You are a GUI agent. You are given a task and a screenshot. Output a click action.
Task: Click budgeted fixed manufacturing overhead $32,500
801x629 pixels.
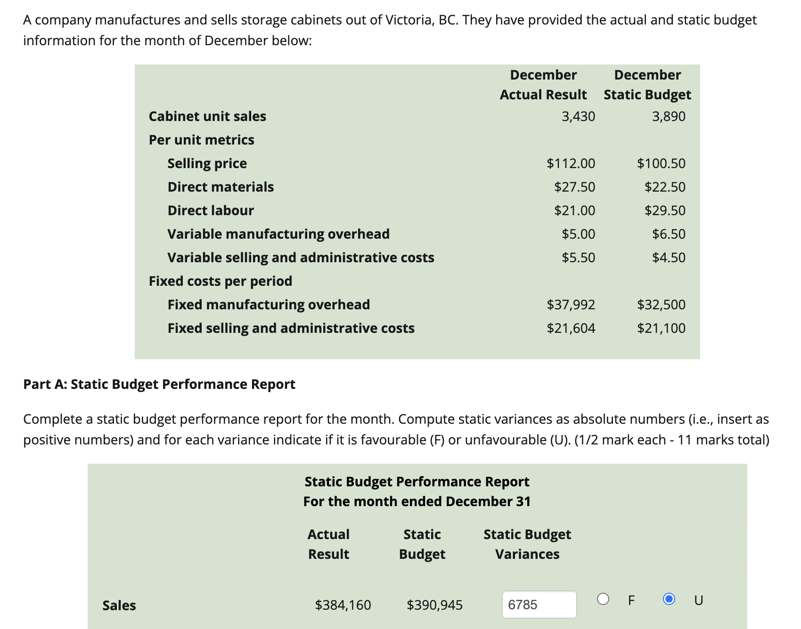coord(662,305)
